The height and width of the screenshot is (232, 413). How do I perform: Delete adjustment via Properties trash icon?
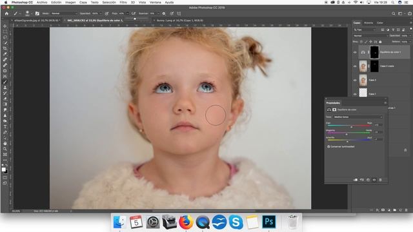[x=380, y=180]
